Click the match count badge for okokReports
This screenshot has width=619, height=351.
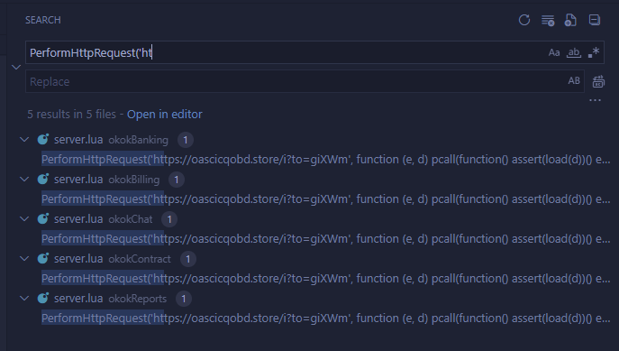[x=184, y=299]
